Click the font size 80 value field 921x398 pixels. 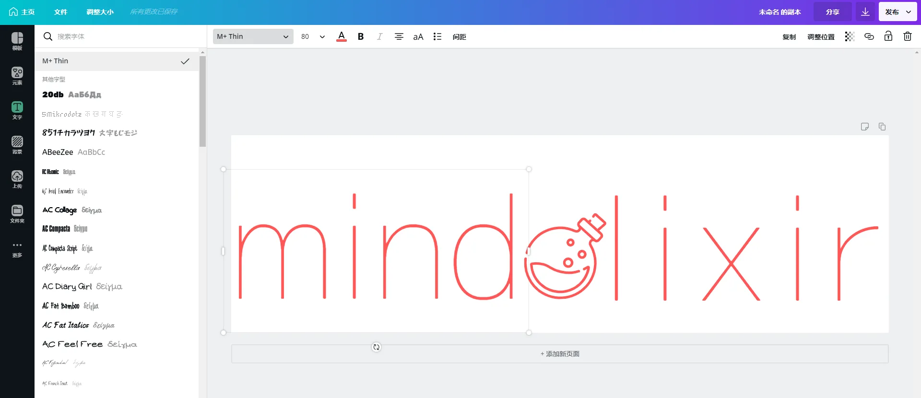pos(305,36)
